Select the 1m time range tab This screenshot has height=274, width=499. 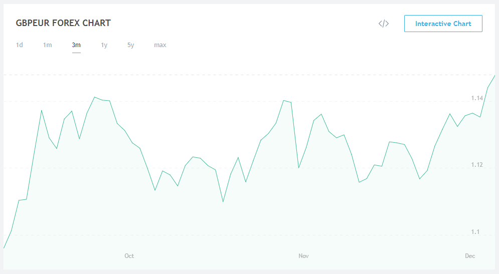coord(47,45)
